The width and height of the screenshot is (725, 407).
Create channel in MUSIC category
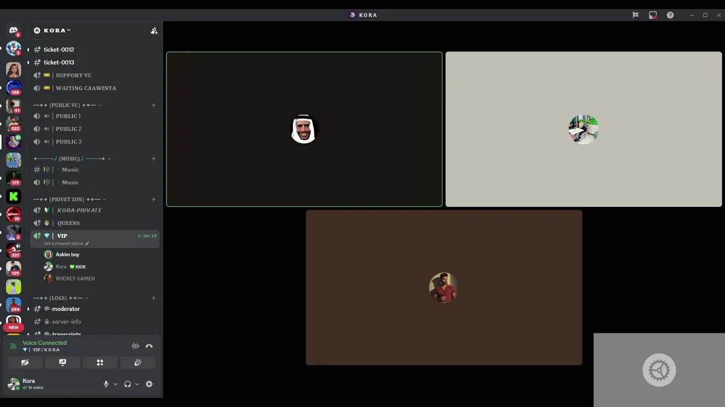[153, 158]
